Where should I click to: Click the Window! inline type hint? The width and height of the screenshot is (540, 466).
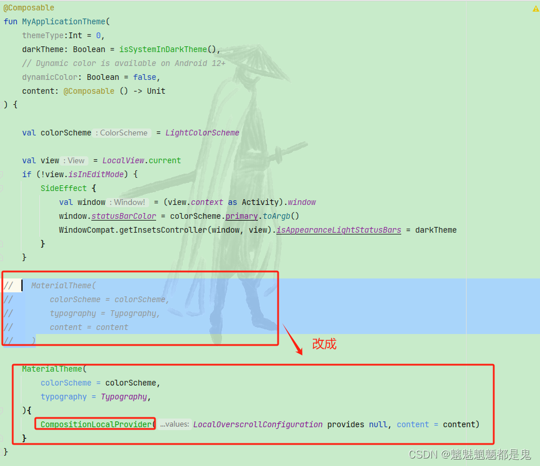point(129,202)
